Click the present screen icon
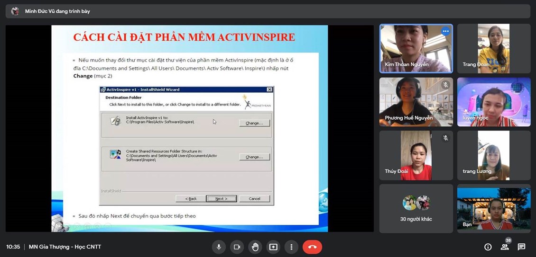 click(x=273, y=247)
